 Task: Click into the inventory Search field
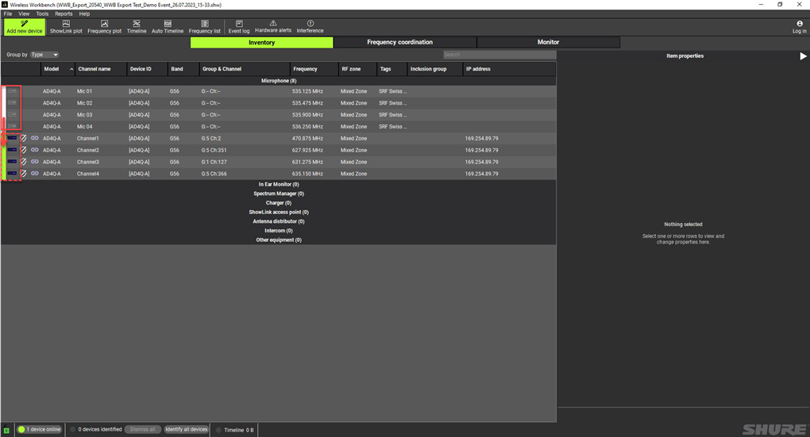coord(499,55)
